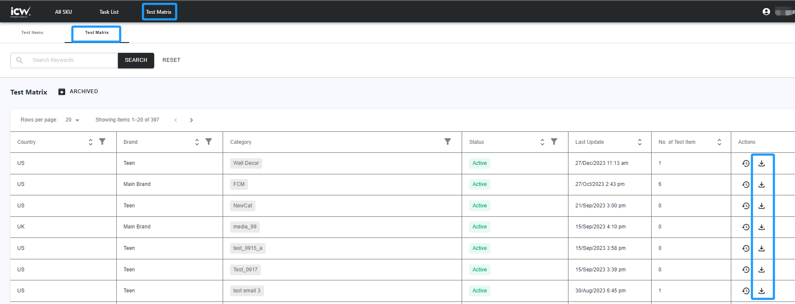The height and width of the screenshot is (304, 795).
Task: Download the media_99 test matrix
Action: click(761, 227)
